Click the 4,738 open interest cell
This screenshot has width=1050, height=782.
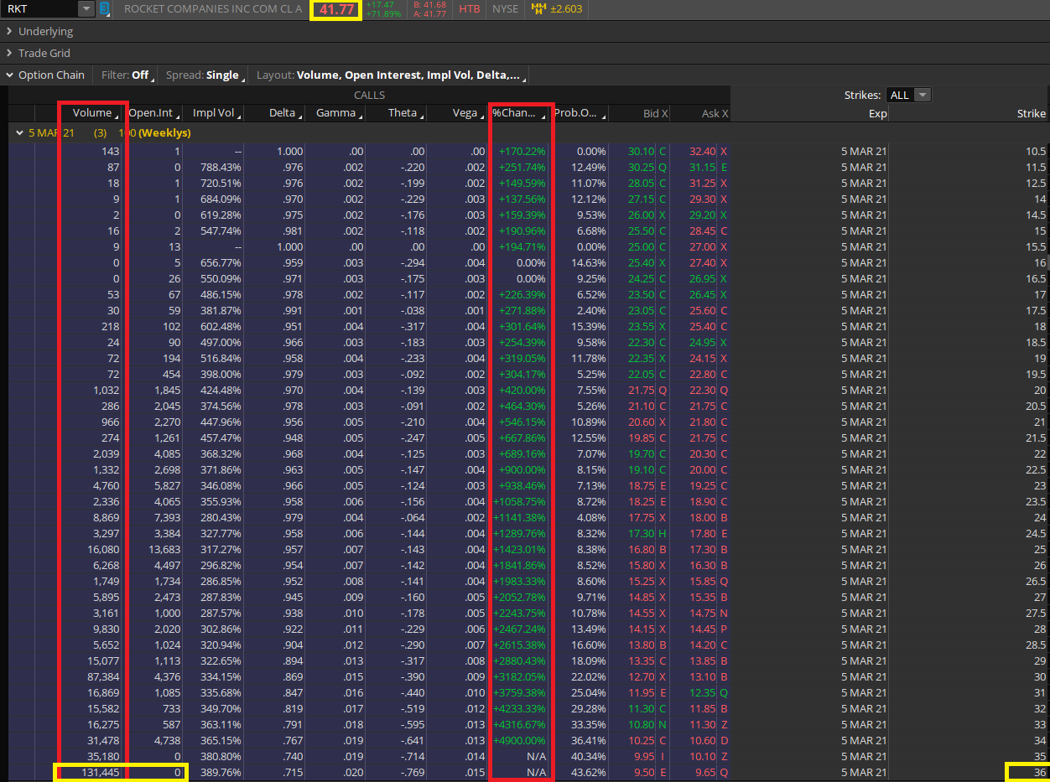pos(166,740)
